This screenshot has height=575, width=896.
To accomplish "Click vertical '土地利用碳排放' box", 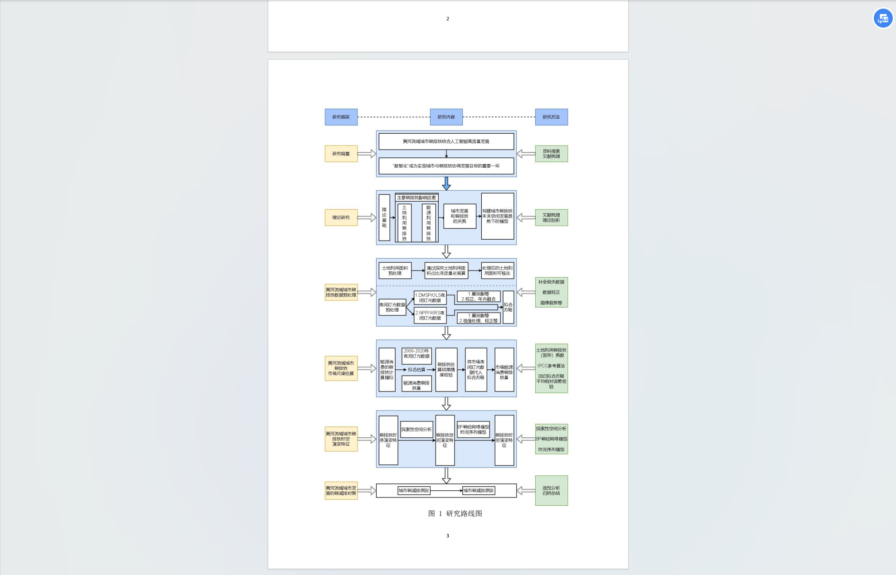I will pos(404,223).
